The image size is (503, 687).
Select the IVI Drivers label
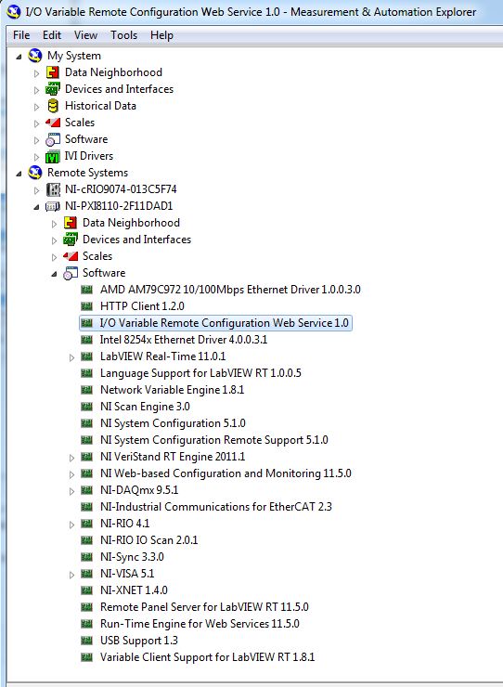(89, 156)
